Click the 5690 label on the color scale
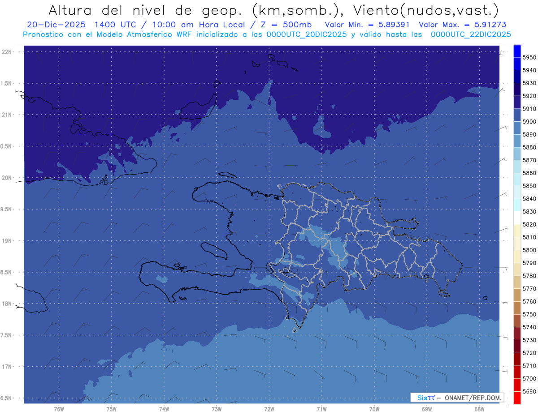 529,391
